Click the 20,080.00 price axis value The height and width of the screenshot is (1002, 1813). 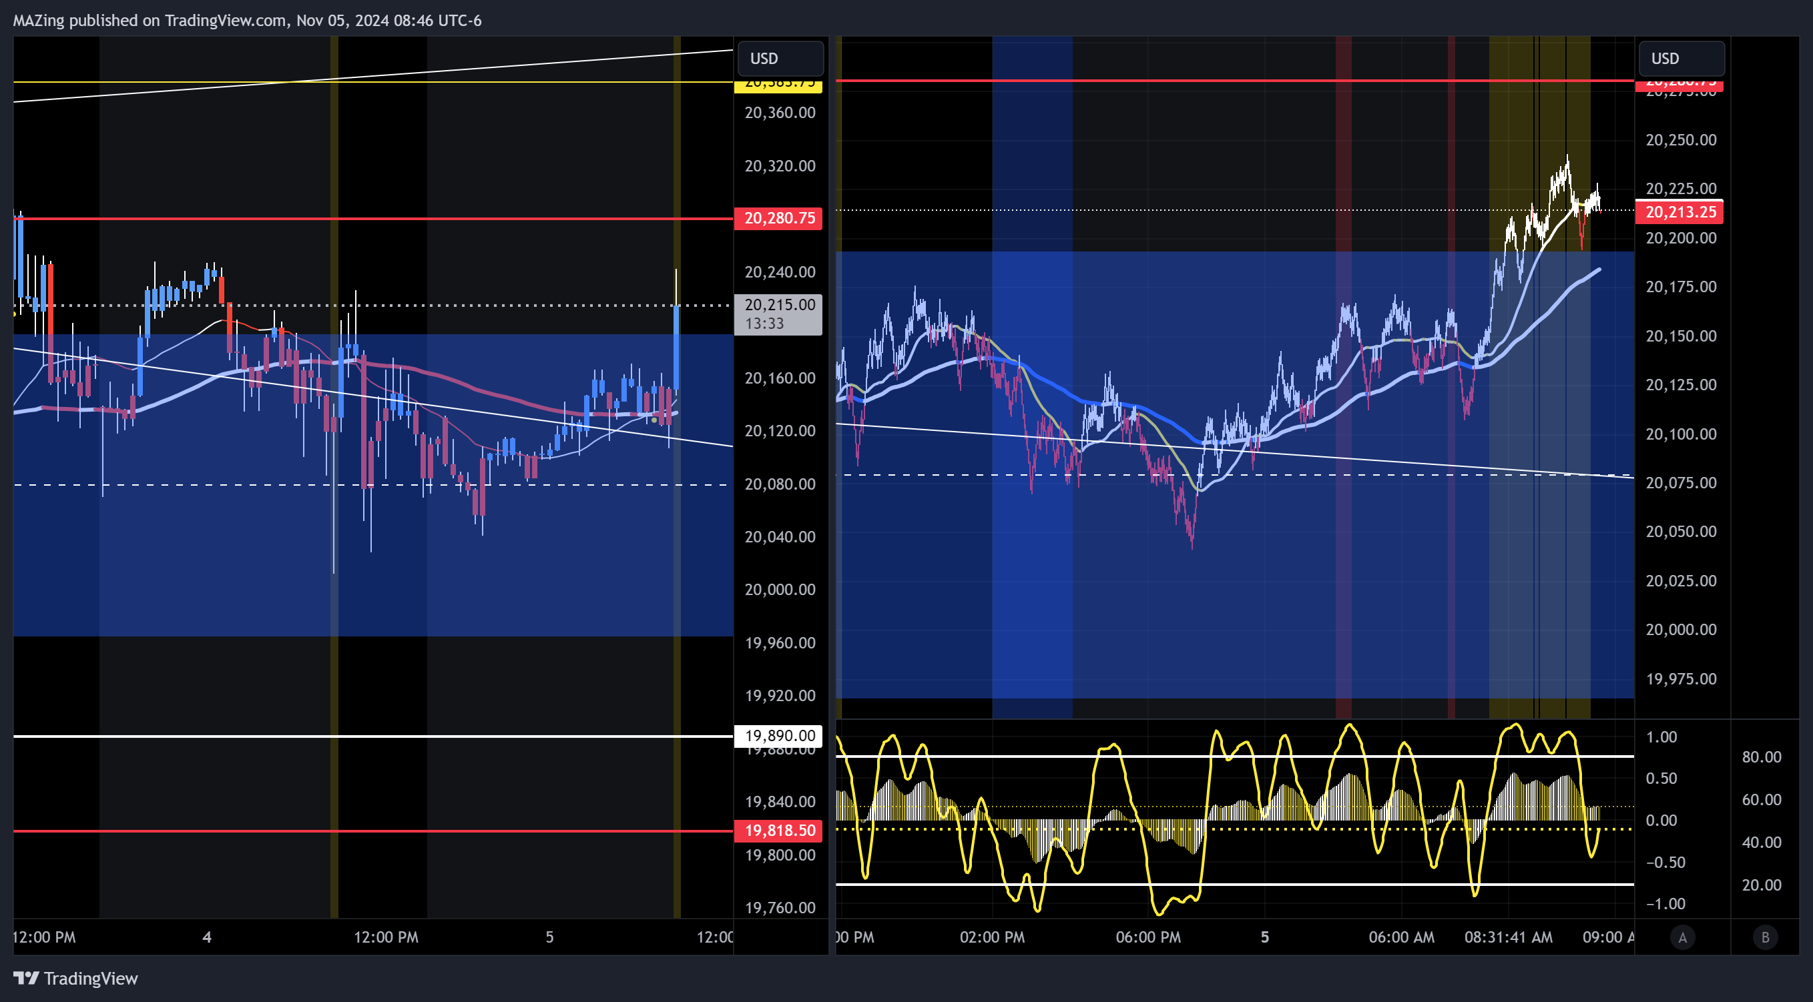coord(780,484)
